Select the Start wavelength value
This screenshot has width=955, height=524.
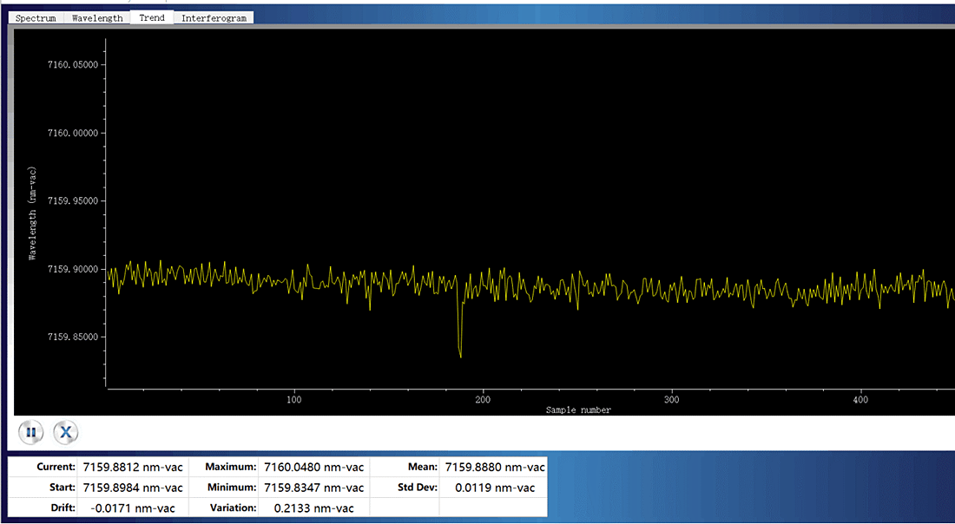click(133, 488)
